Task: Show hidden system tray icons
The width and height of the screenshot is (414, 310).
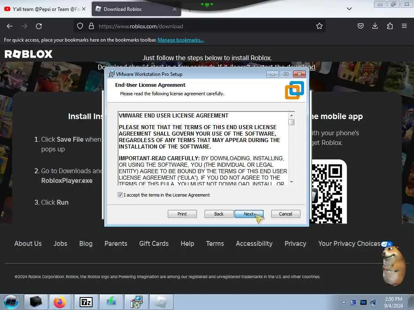Action: [344, 303]
